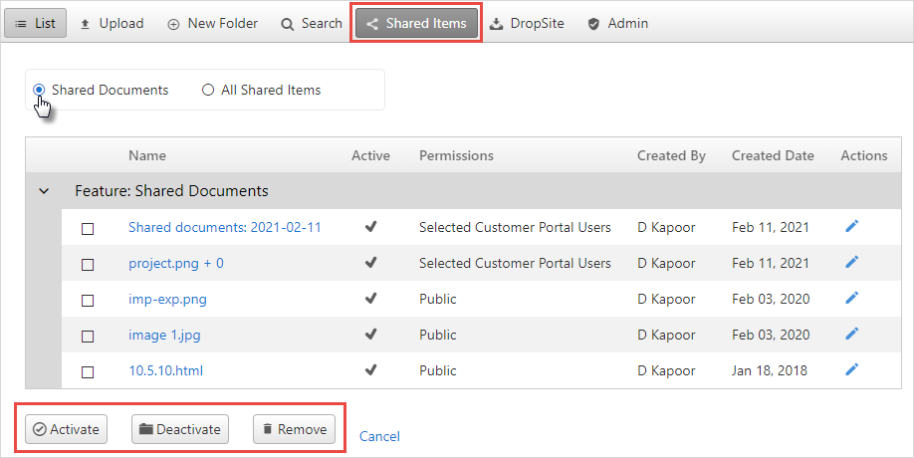Choose the All Shared Items radio option
The height and width of the screenshot is (458, 914).
click(207, 90)
